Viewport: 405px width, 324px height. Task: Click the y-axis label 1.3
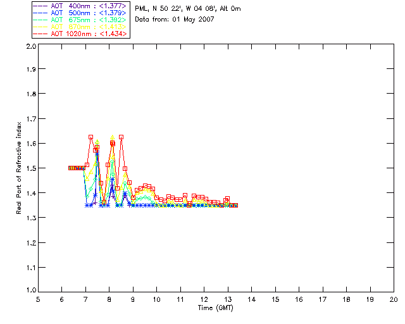click(x=31, y=218)
